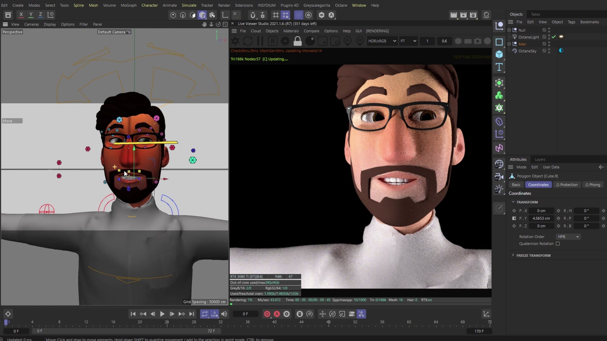Open Octane render settings with the gear icon

pos(285,41)
